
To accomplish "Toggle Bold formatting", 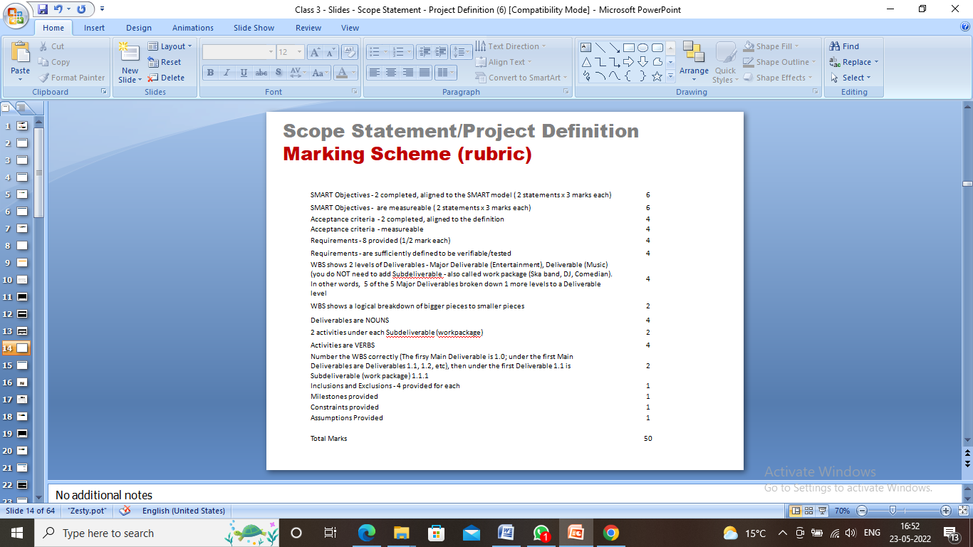I will 210,73.
